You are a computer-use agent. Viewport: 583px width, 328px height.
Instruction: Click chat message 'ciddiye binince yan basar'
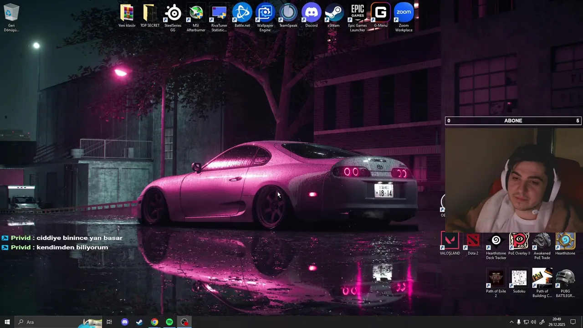79,238
